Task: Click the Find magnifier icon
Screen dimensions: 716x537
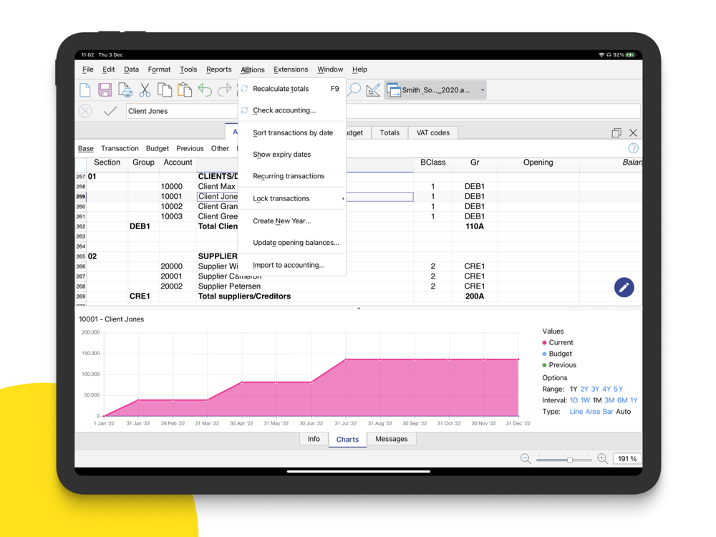Action: pyautogui.click(x=354, y=90)
